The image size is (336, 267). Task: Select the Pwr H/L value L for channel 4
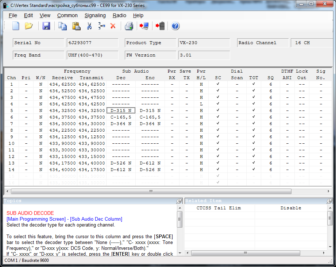(x=201, y=104)
